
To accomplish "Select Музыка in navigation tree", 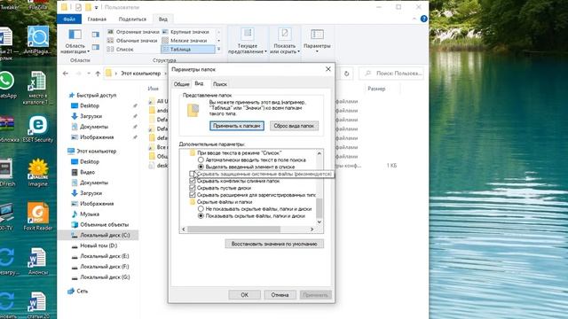I will [x=89, y=214].
